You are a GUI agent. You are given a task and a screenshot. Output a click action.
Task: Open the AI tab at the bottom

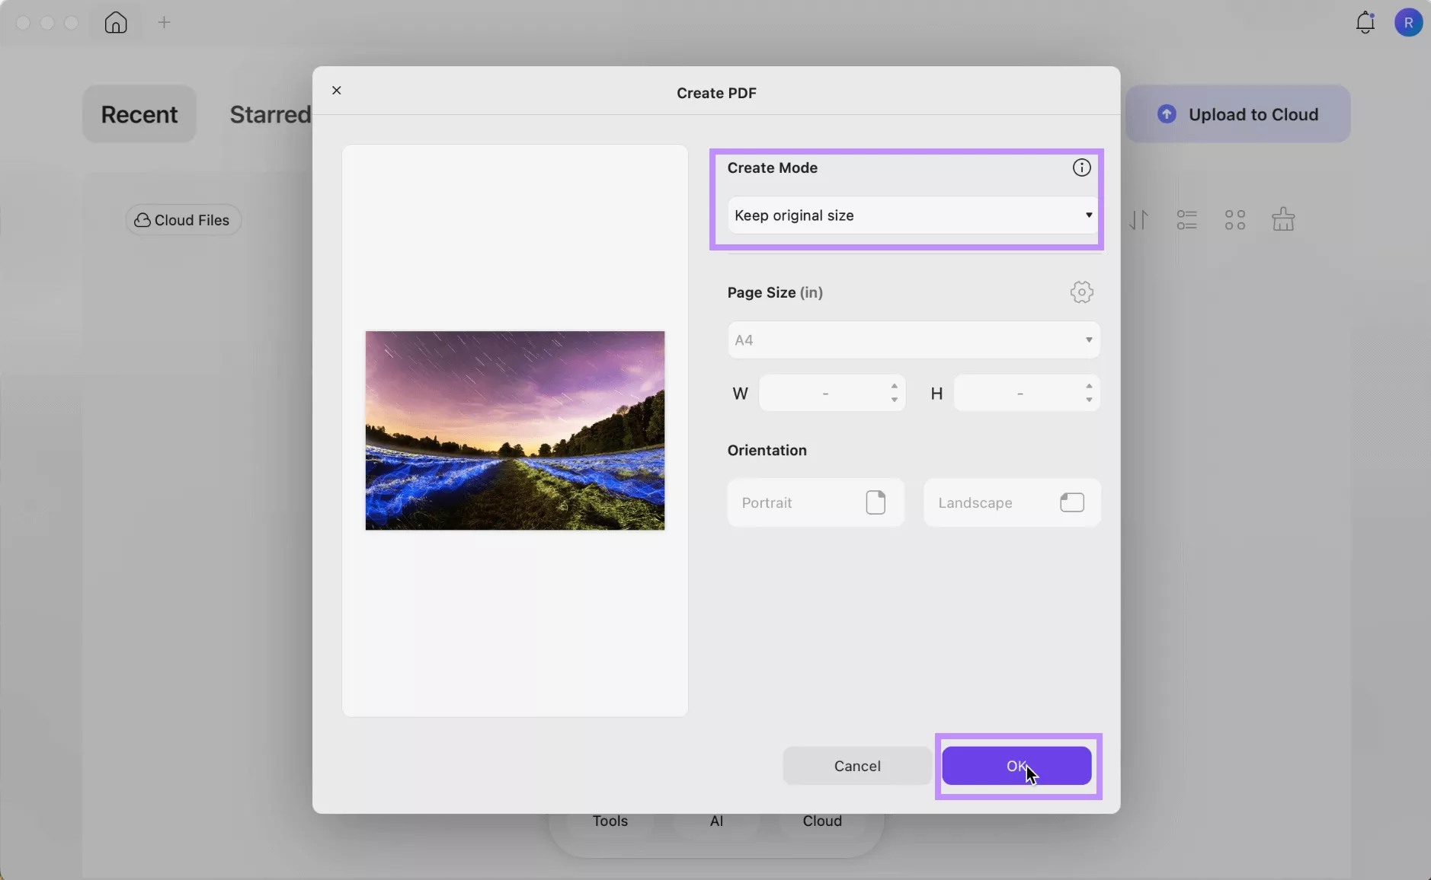tap(715, 821)
